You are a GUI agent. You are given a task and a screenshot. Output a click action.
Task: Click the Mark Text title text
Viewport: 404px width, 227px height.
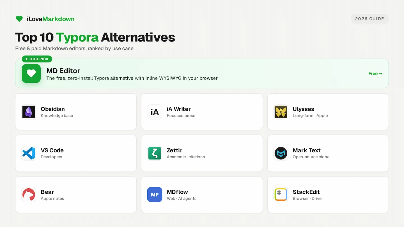coord(307,150)
